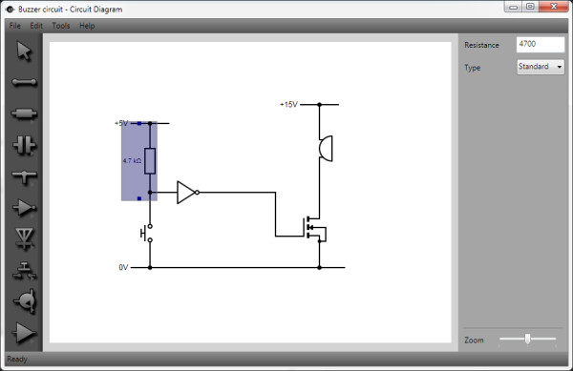Viewport: 573px width, 371px height.
Task: Click the Zoom slider handle
Action: point(527,339)
